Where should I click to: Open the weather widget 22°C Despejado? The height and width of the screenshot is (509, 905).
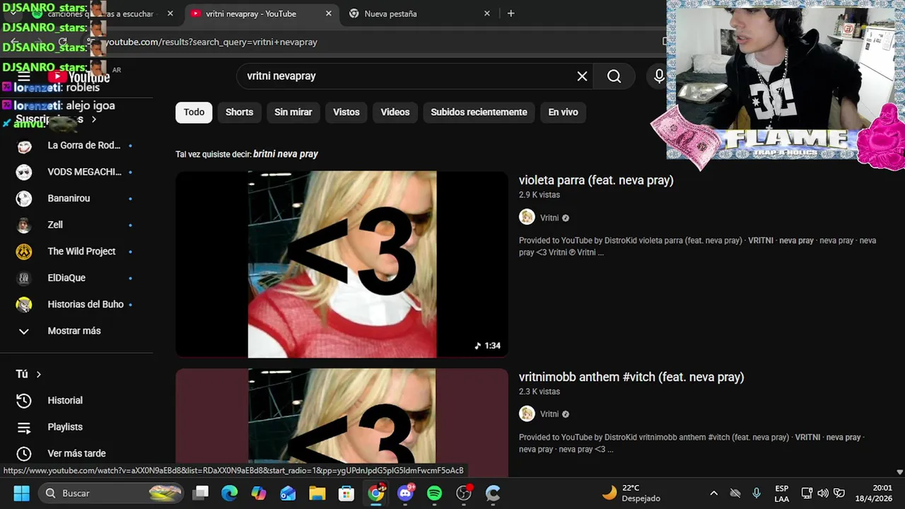(631, 493)
